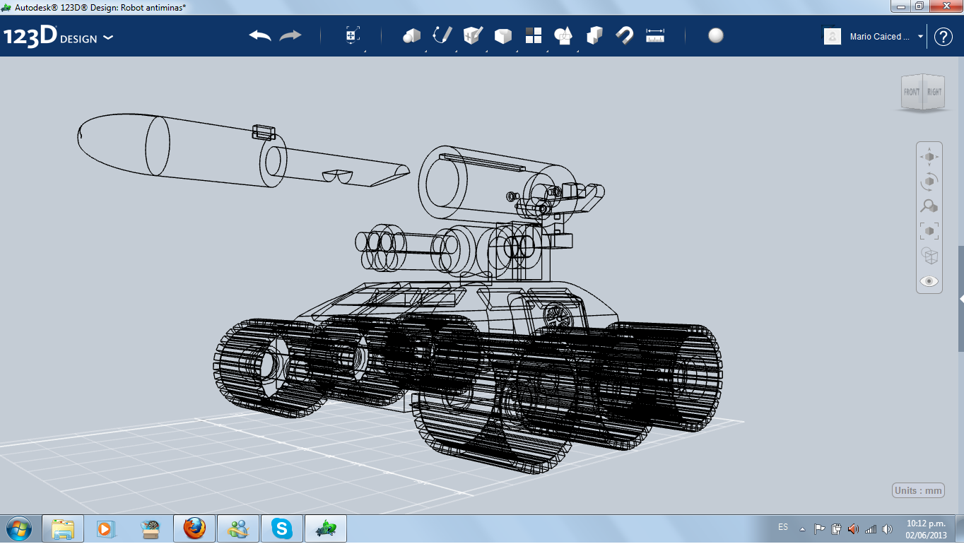Viewport: 964px width, 544px height.
Task: Open the network signal tray icon
Action: [x=871, y=528]
